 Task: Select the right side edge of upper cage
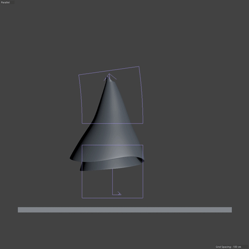[142, 95]
